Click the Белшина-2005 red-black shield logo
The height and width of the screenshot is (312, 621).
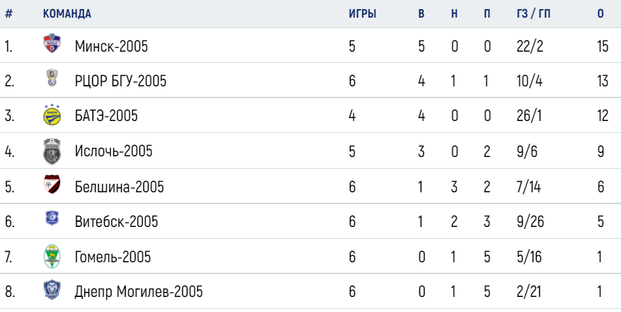52,184
